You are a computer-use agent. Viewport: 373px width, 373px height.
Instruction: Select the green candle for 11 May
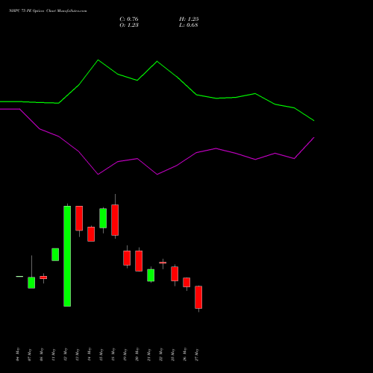tap(55, 254)
